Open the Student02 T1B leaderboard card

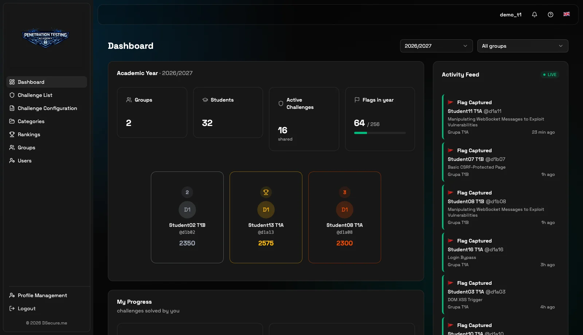187,217
